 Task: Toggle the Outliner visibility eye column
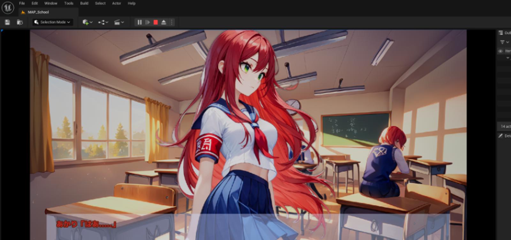(x=500, y=51)
